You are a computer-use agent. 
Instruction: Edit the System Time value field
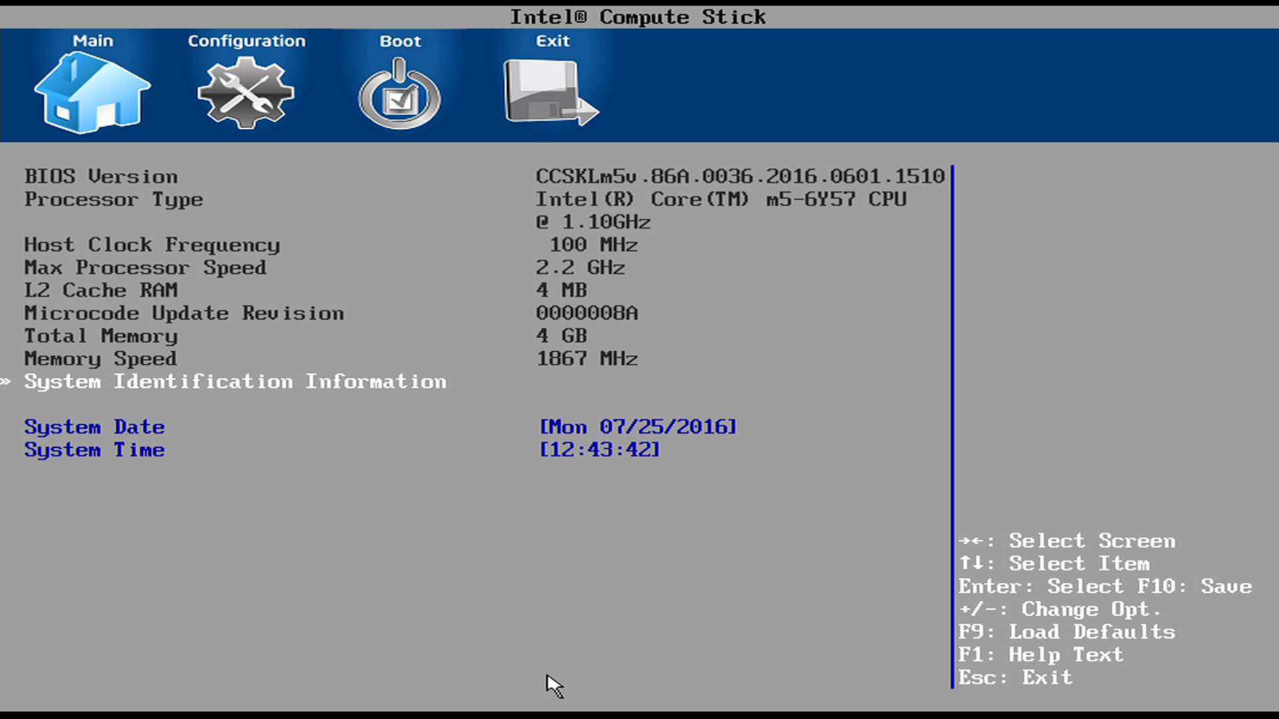599,450
